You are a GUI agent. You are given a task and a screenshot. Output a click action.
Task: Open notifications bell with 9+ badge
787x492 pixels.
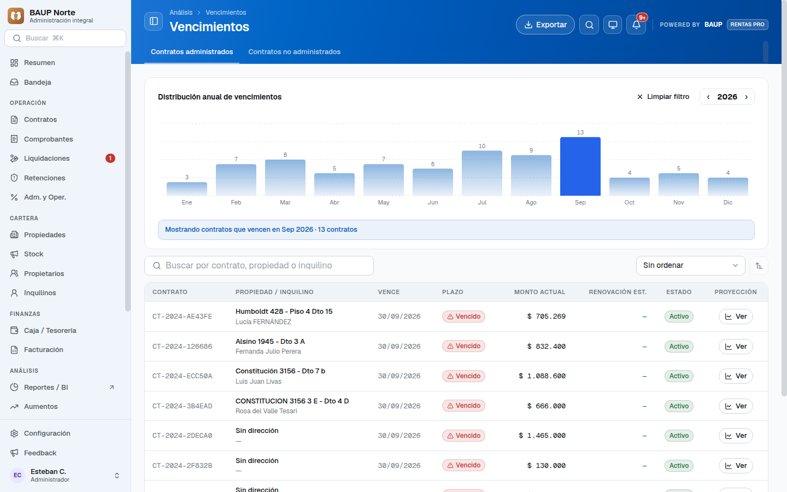[636, 25]
